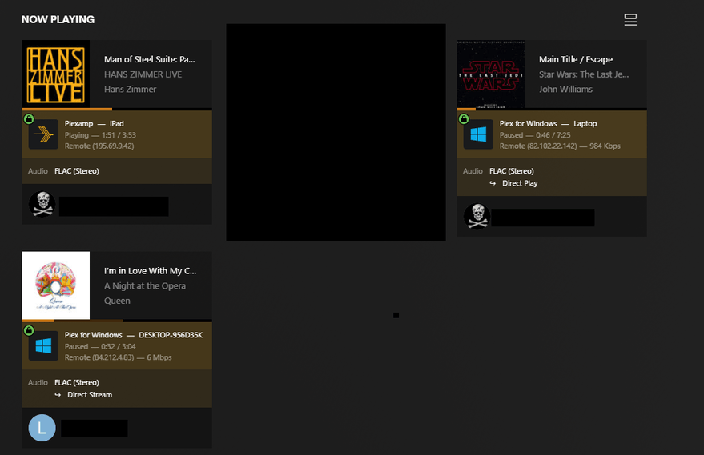Open artist John Williams link
704x455 pixels.
[565, 90]
